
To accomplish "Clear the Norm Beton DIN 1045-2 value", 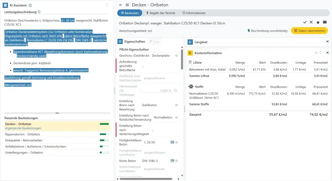I will coord(177,161).
